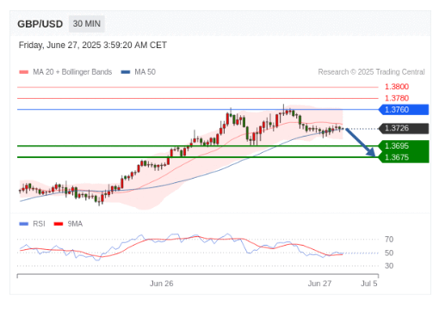Click the Jul 5 time axis marker
The height and width of the screenshot is (311, 439).
369,284
